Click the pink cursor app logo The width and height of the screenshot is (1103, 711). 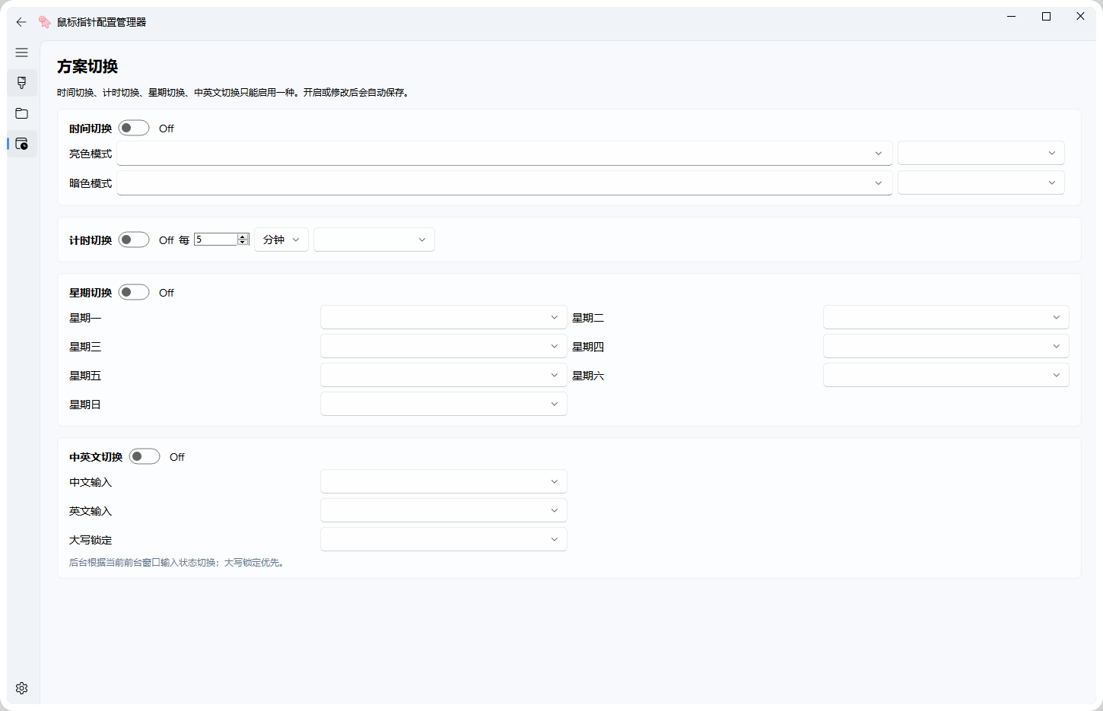pyautogui.click(x=45, y=22)
